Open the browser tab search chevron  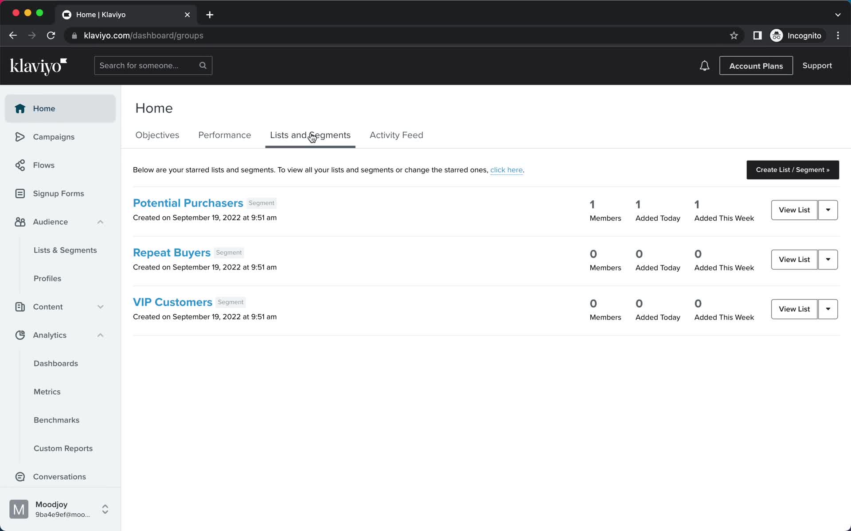838,15
